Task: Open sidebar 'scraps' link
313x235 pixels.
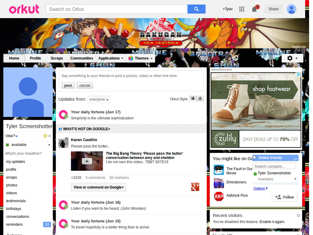Action: pyautogui.click(x=11, y=177)
